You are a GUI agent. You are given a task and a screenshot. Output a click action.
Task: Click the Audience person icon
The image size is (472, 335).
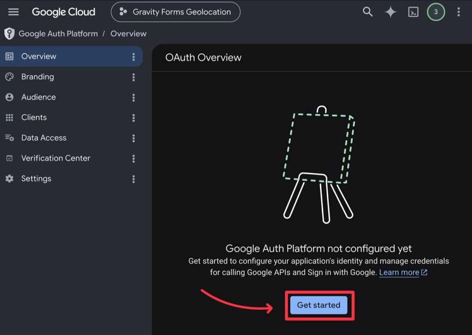point(9,97)
